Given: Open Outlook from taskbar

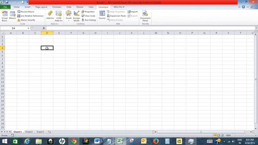Looking at the screenshot, I should tap(144, 141).
